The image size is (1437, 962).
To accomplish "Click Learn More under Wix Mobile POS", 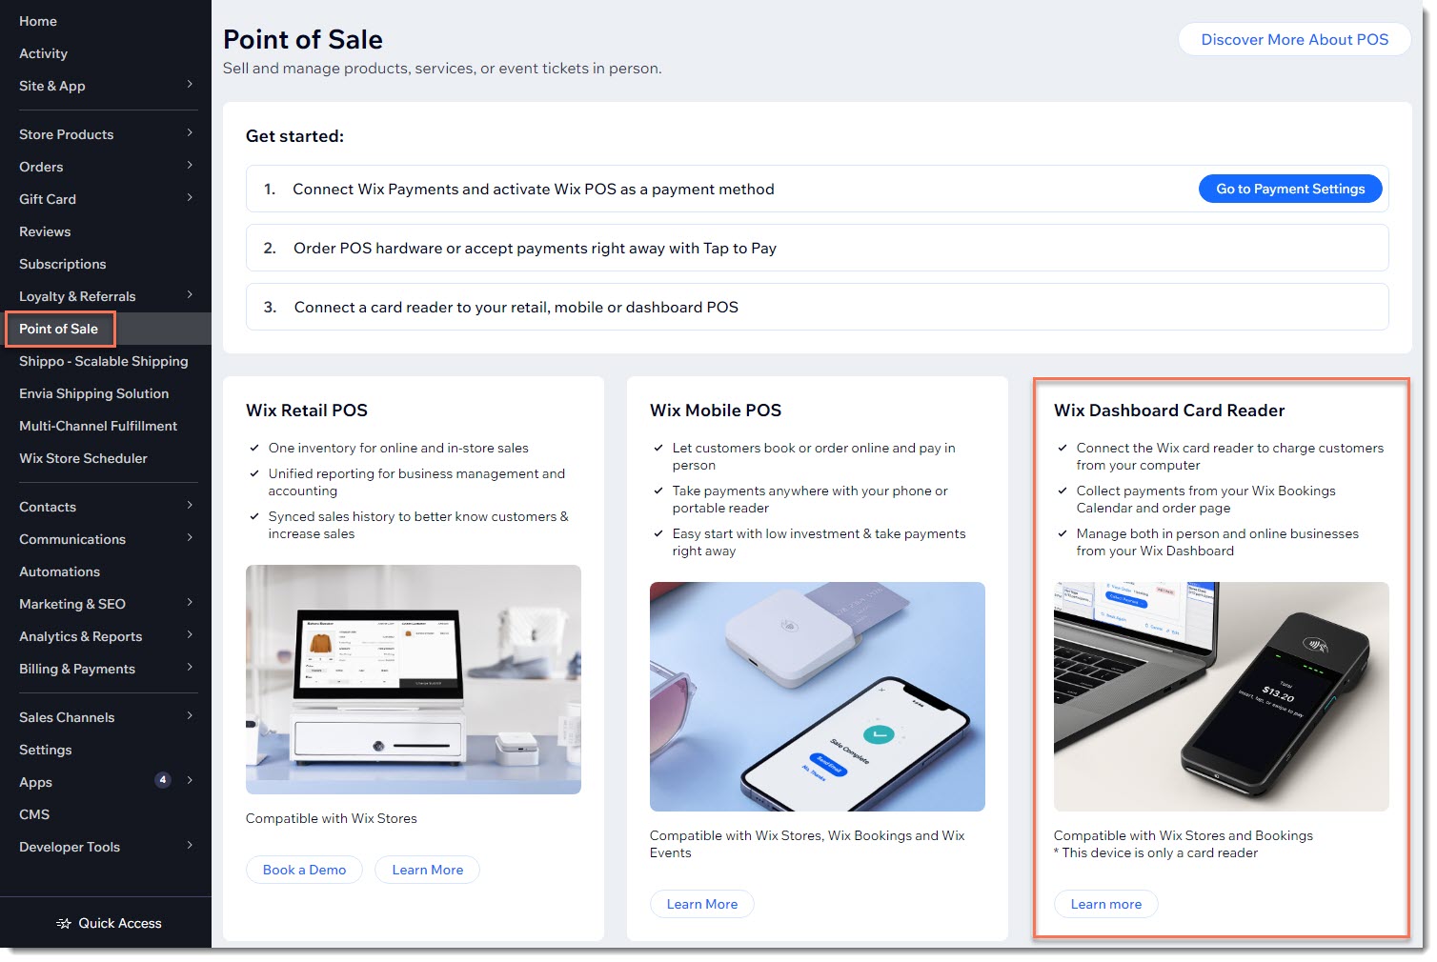I will (x=701, y=903).
